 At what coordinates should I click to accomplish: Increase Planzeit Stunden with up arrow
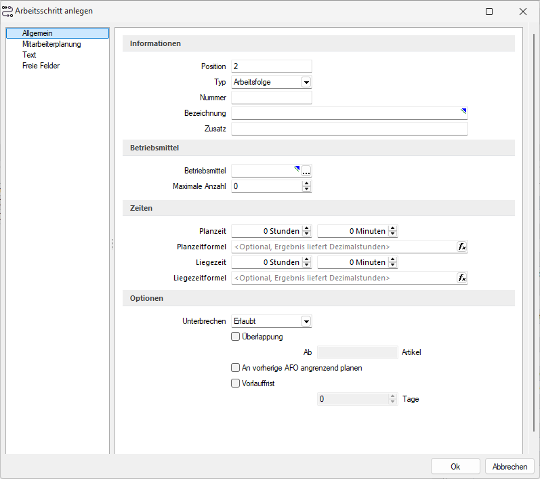click(x=306, y=228)
